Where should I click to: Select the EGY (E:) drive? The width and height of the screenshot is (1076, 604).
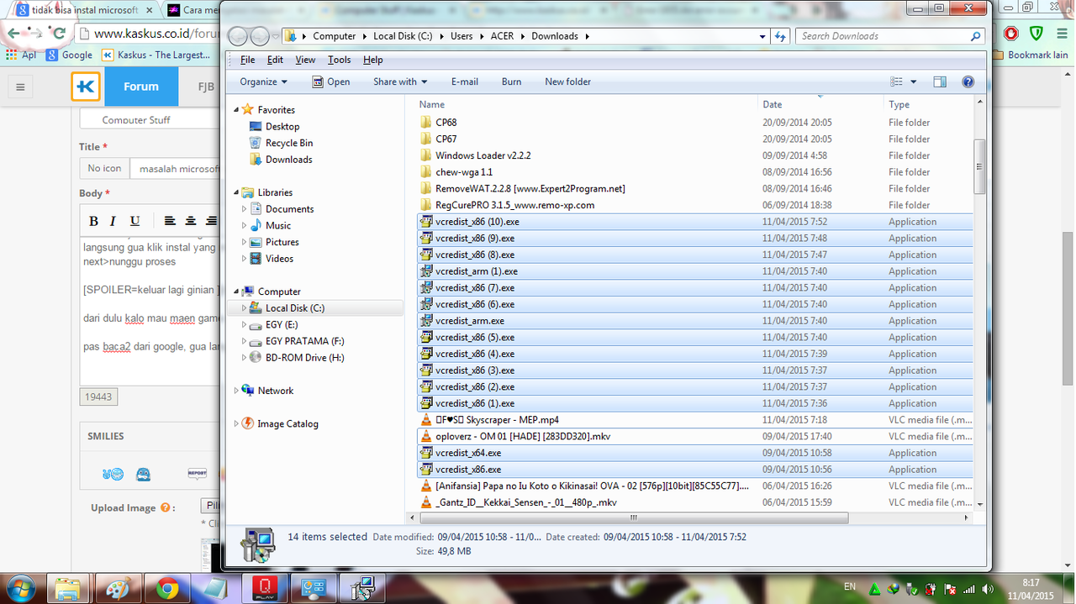(281, 324)
